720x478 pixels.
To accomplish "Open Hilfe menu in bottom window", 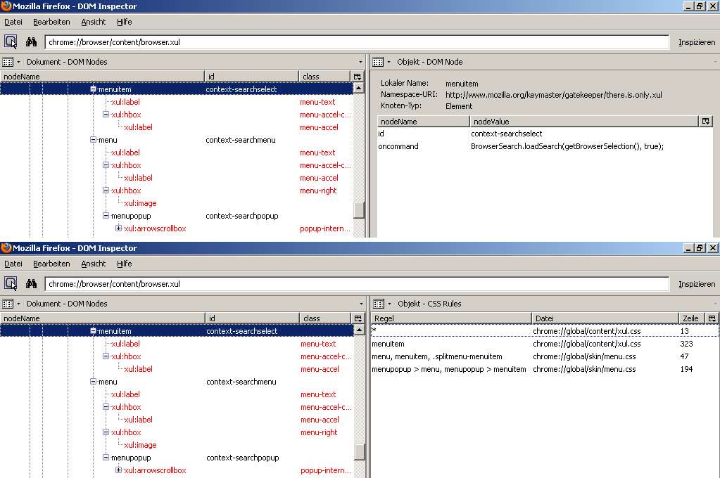I will (124, 264).
